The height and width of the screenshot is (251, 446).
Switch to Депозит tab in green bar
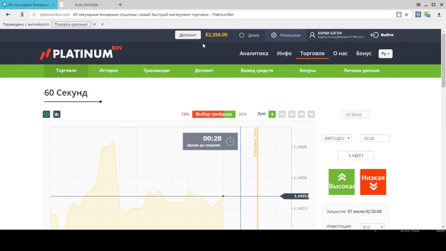tap(204, 70)
